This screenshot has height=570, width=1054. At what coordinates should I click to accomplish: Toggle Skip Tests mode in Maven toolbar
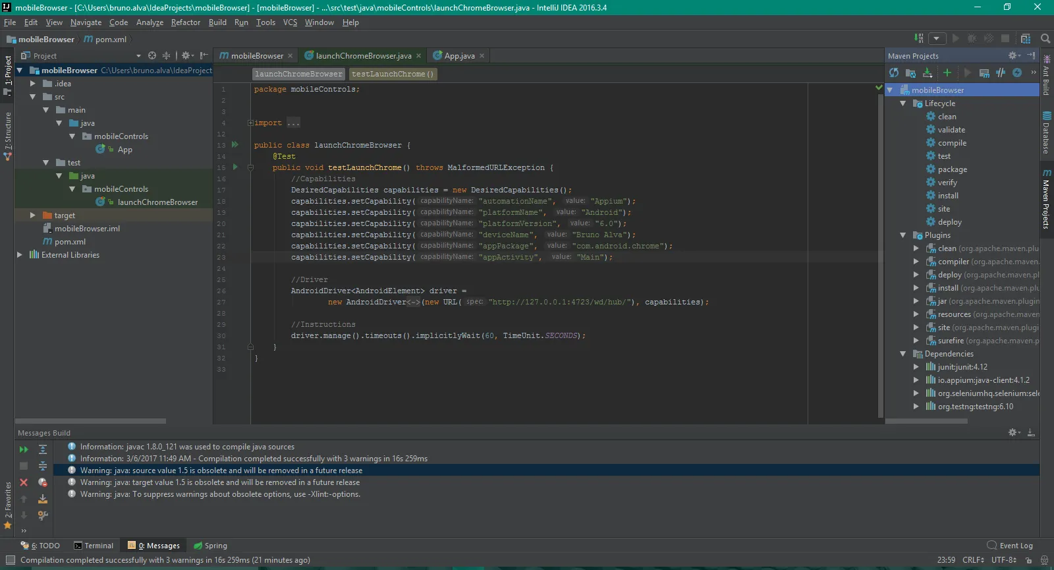coord(1017,73)
